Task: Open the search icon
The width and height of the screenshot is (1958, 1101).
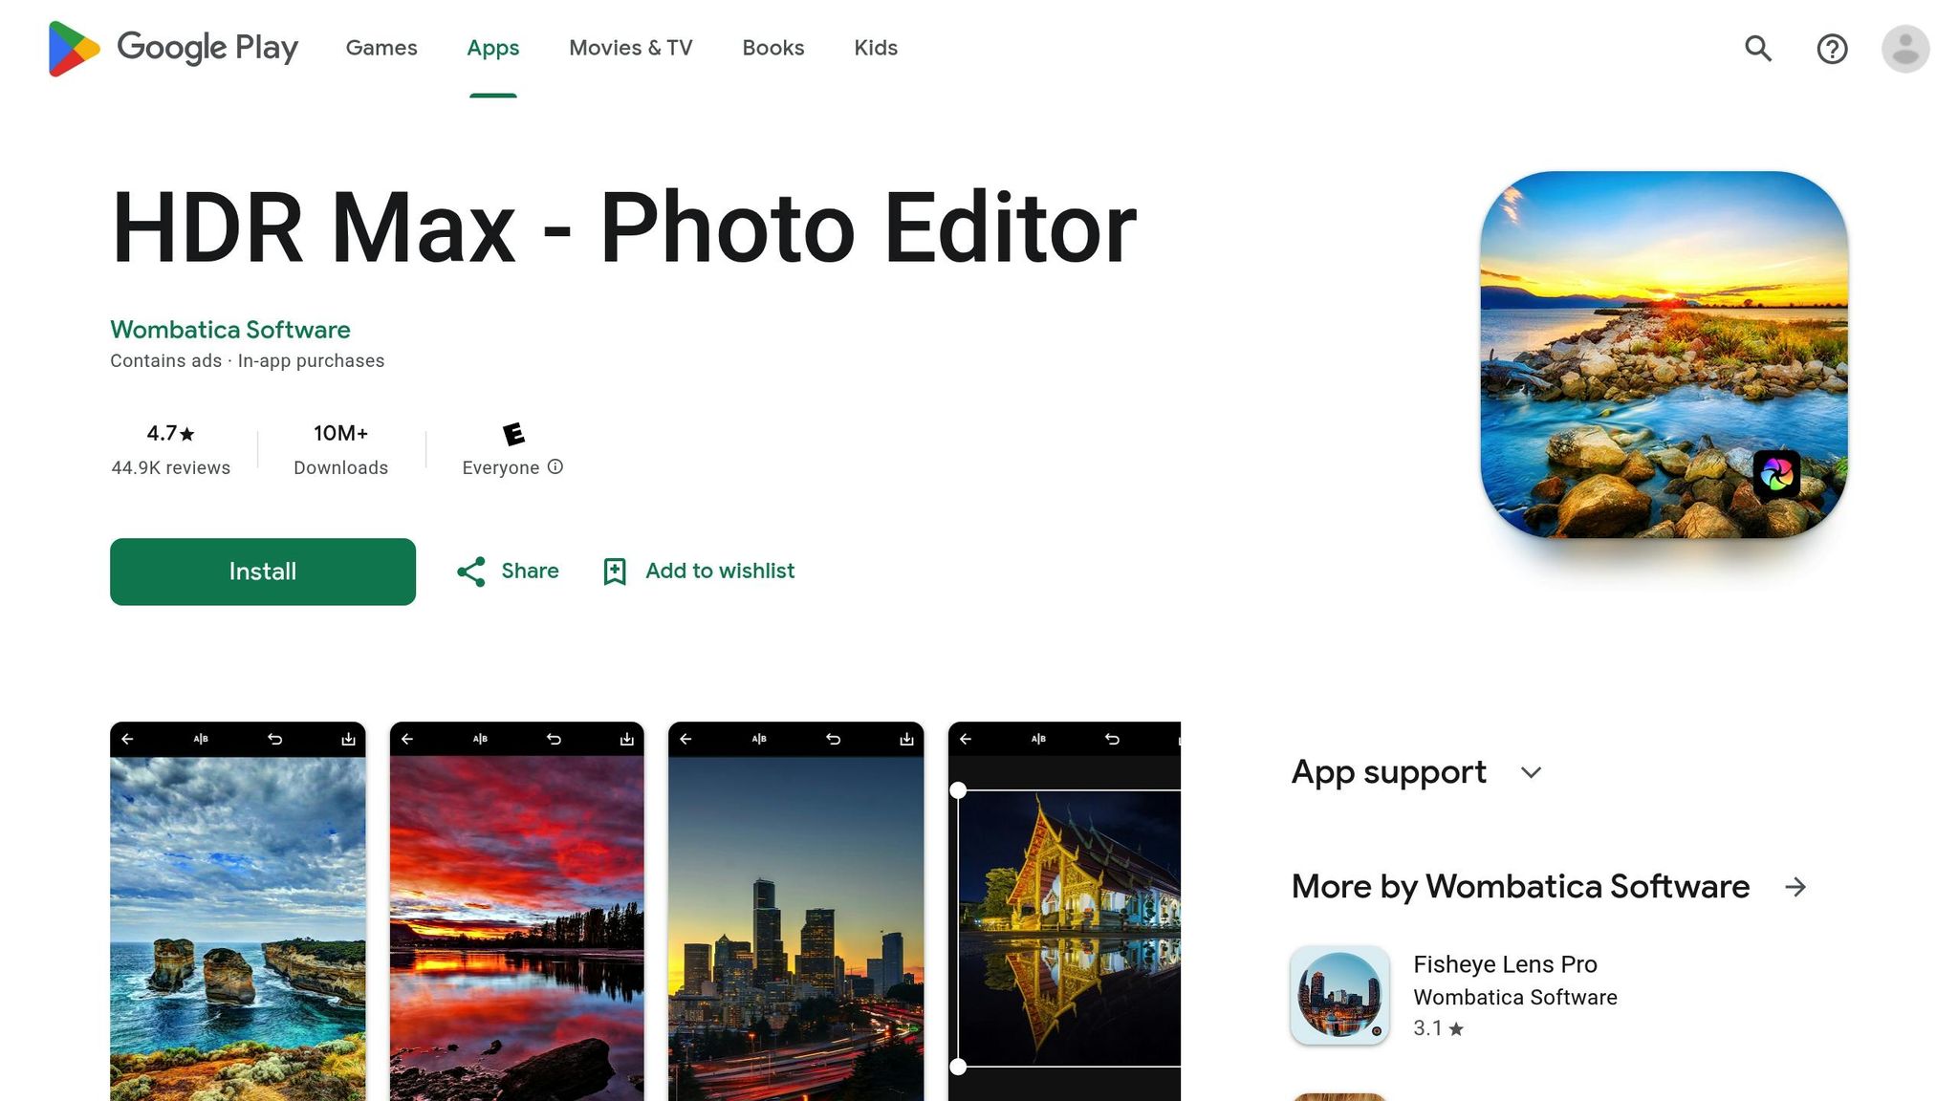Action: tap(1758, 48)
